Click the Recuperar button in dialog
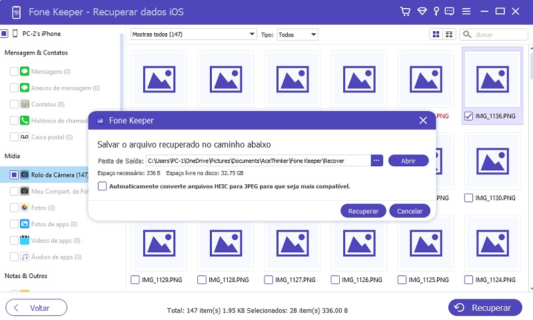 (363, 211)
